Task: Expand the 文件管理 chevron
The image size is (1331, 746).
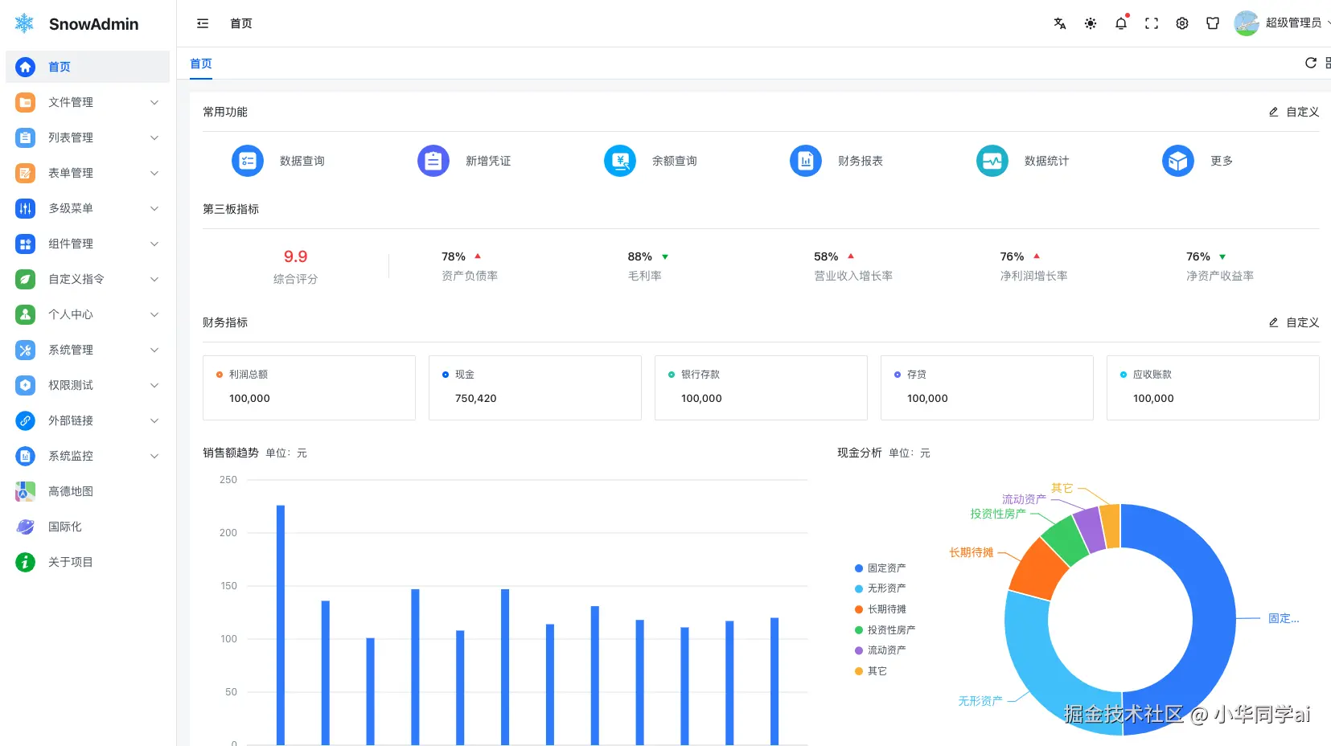Action: (x=154, y=102)
